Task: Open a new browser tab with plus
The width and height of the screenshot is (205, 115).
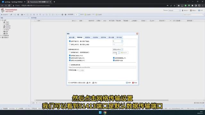Action: pos(54,2)
